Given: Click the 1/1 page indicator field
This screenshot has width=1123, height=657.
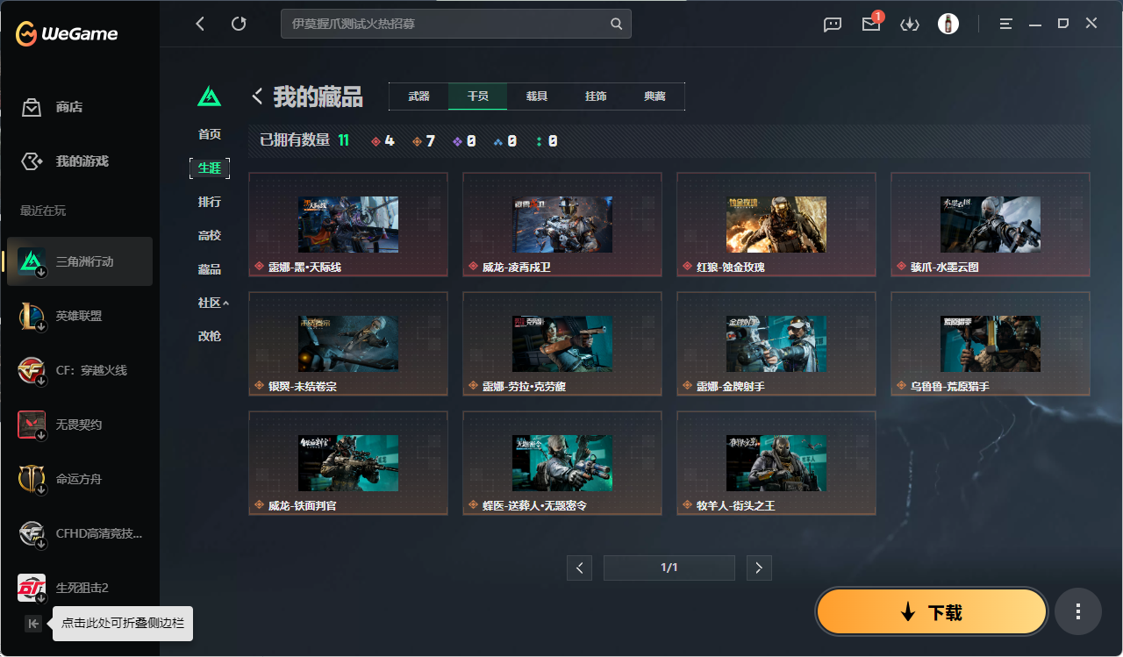Looking at the screenshot, I should coord(669,568).
